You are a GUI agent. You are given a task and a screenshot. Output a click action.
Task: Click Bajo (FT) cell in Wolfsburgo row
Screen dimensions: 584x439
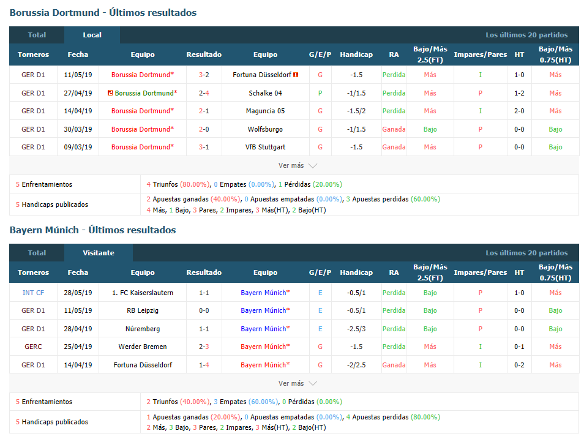(x=430, y=129)
